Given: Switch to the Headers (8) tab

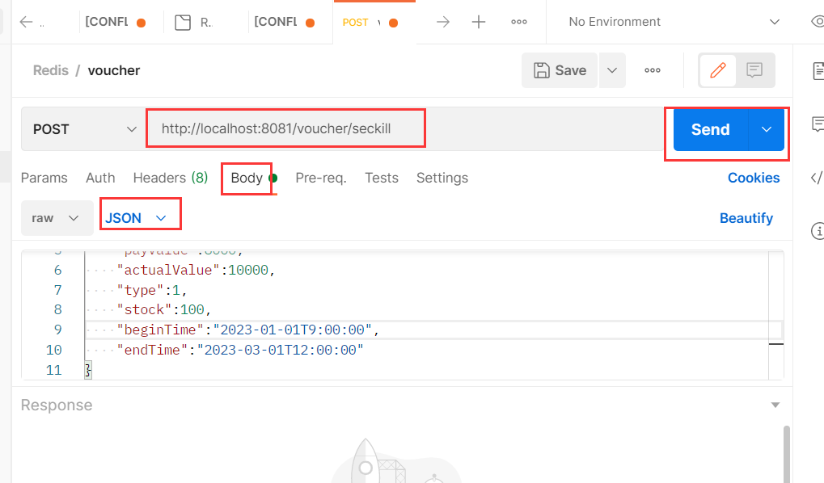Looking at the screenshot, I should point(171,178).
